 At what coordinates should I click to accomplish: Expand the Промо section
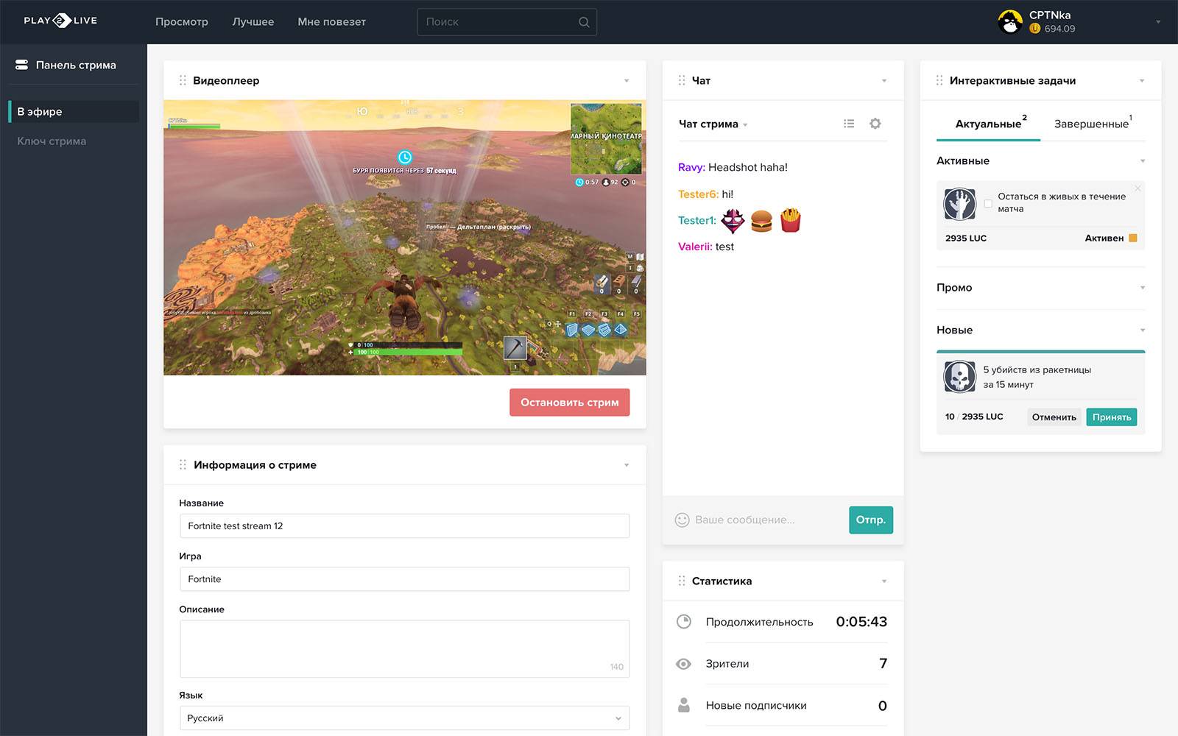1143,288
